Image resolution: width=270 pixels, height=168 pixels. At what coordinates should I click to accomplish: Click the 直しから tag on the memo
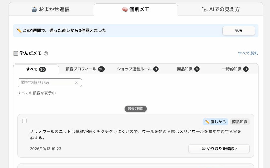tap(215, 122)
